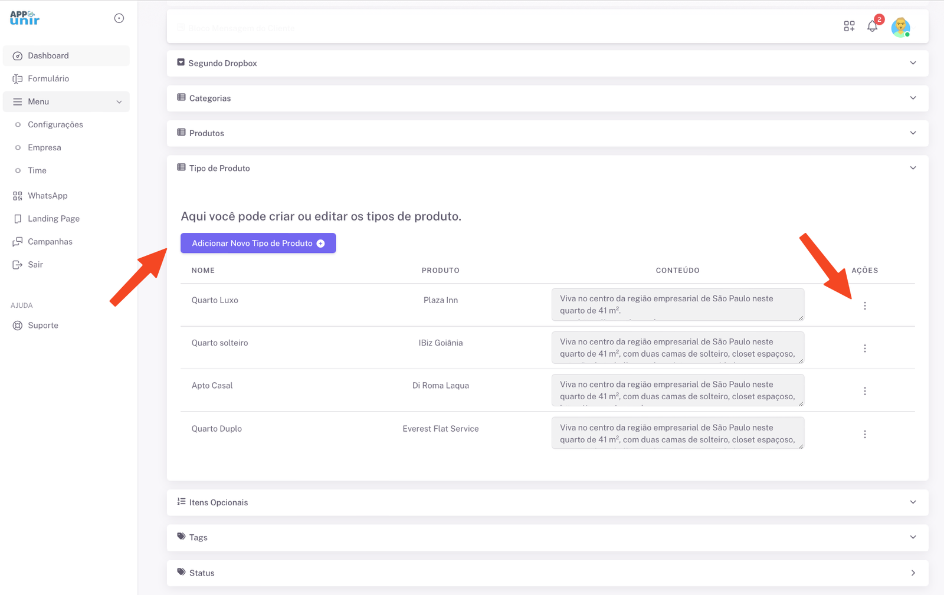Open actions menu for Apto Casal row

865,391
